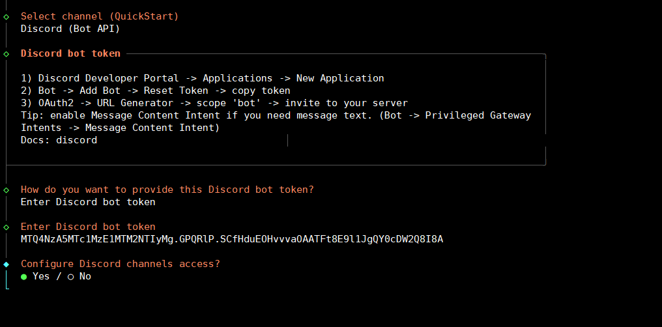The height and width of the screenshot is (327, 662).
Task: Click step 2 Reset Token instruction line
Action: [x=156, y=91]
